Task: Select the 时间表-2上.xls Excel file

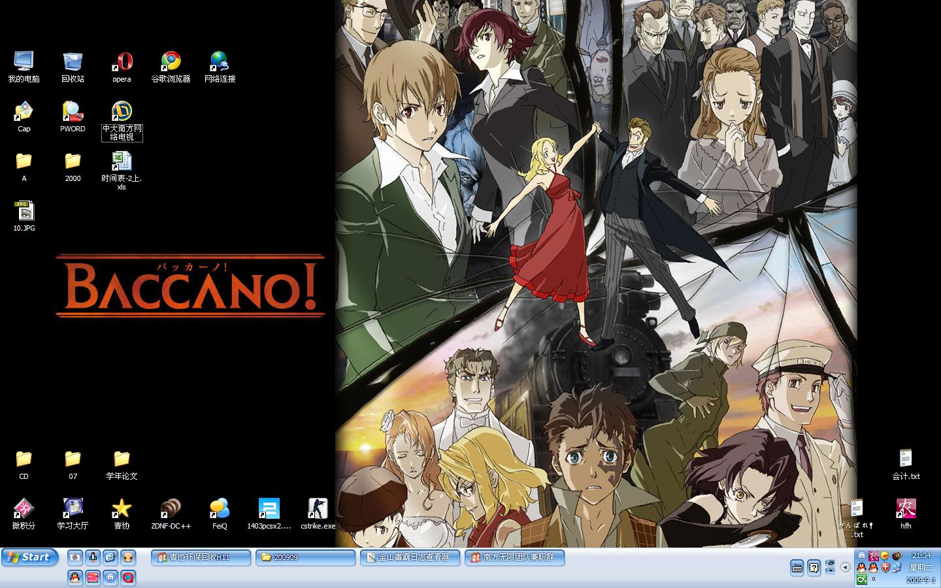Action: click(x=122, y=171)
